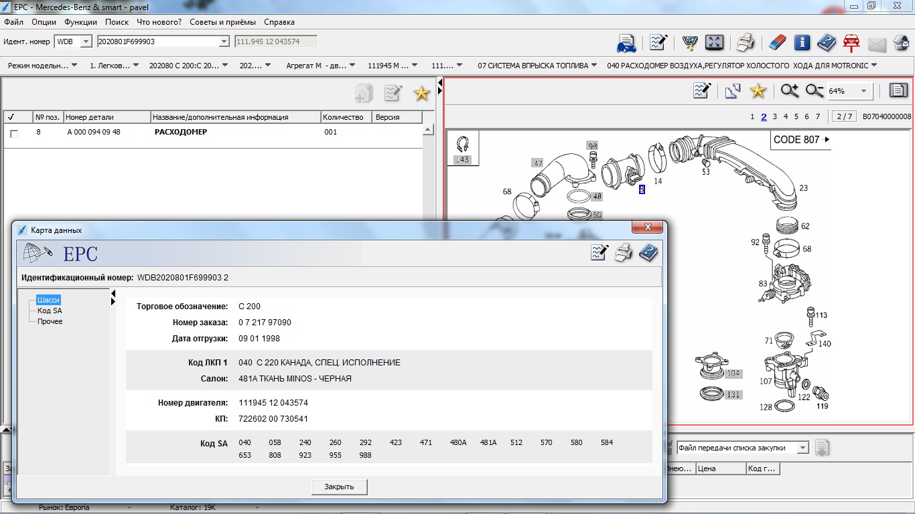Go to diagram page 3
The image size is (915, 514).
pos(775,116)
